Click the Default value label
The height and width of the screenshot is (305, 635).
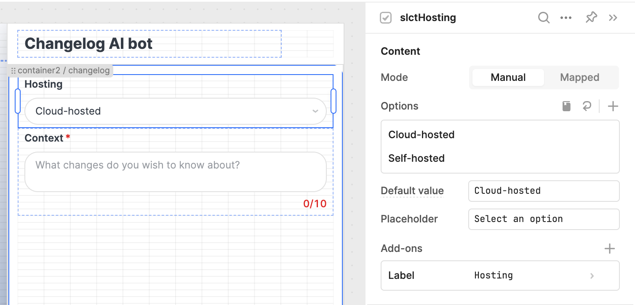412,191
